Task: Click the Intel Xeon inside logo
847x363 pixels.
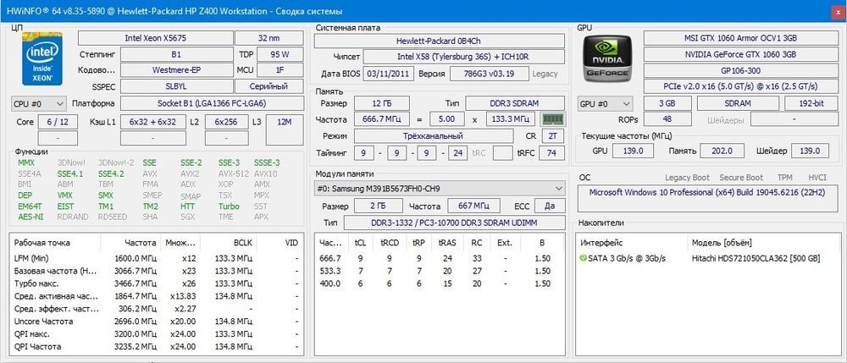Action: pos(42,58)
